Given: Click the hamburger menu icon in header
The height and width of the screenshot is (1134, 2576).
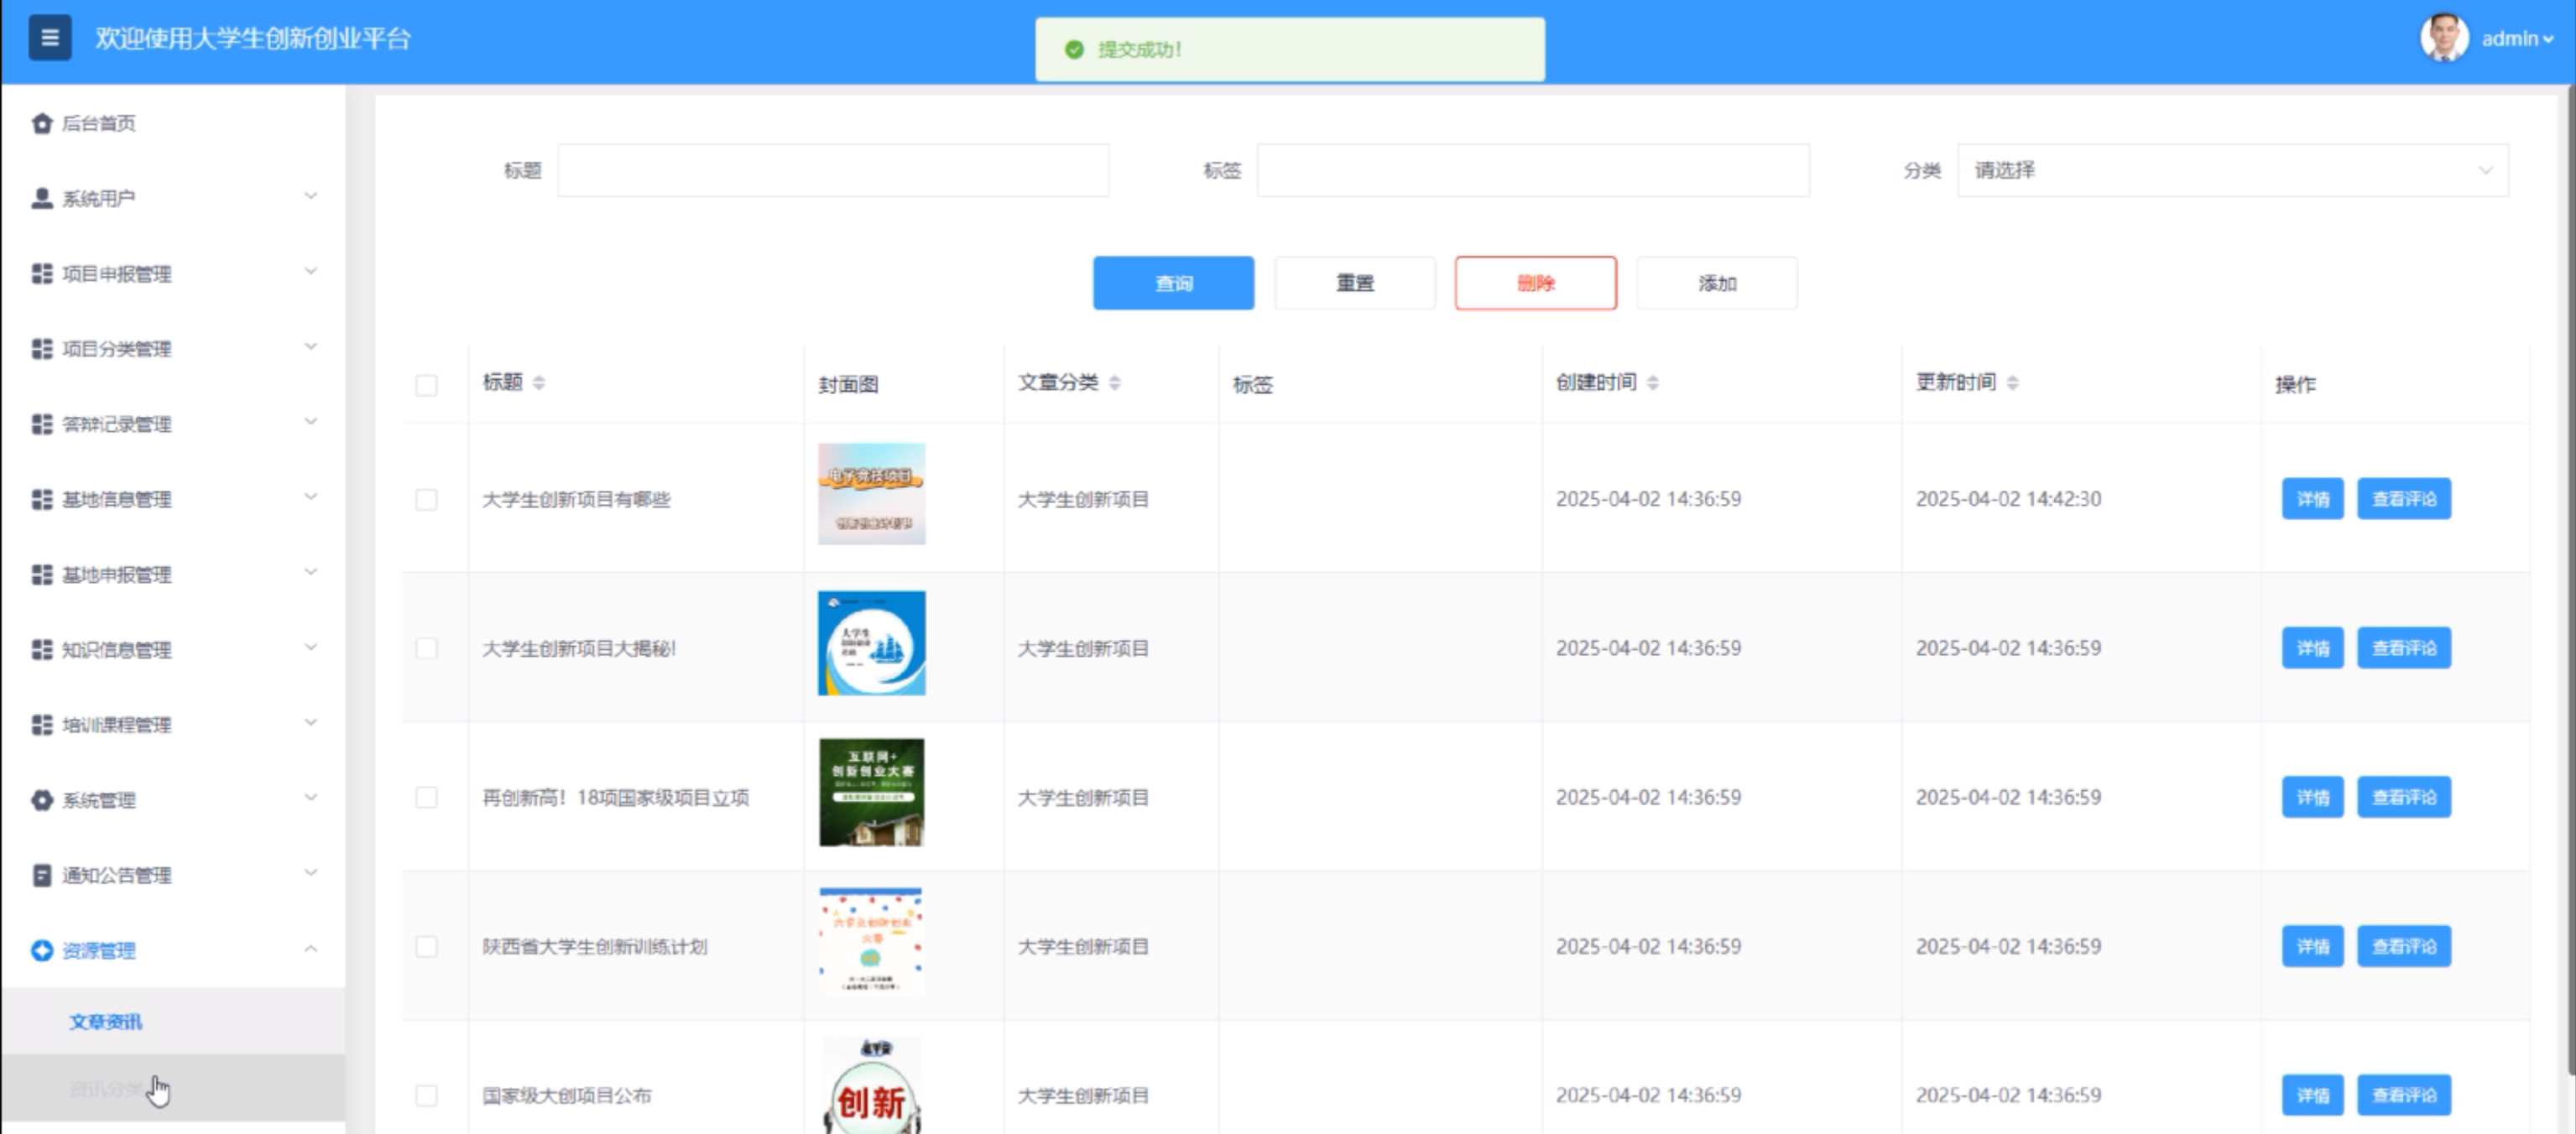Looking at the screenshot, I should (49, 38).
